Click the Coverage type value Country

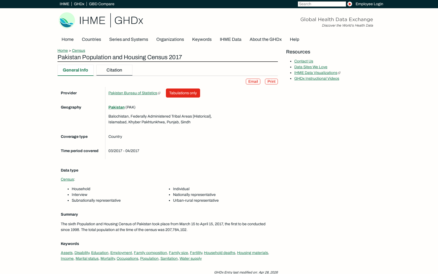point(115,137)
